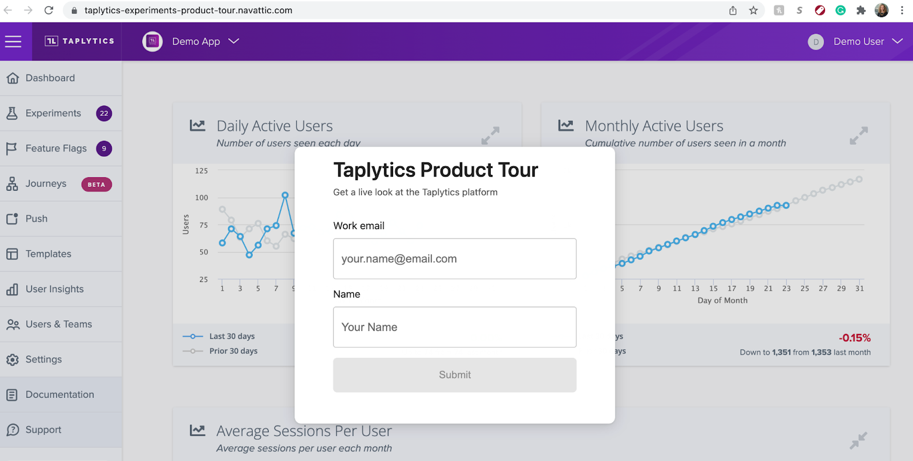Click the Documentation page icon
This screenshot has width=913, height=461.
click(12, 395)
